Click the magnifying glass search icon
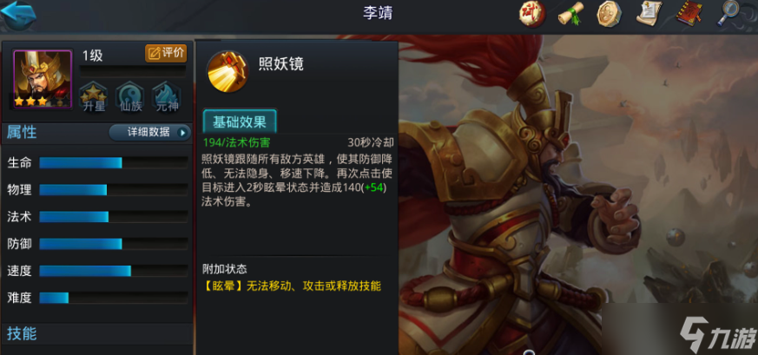The height and width of the screenshot is (355, 758). 728,14
